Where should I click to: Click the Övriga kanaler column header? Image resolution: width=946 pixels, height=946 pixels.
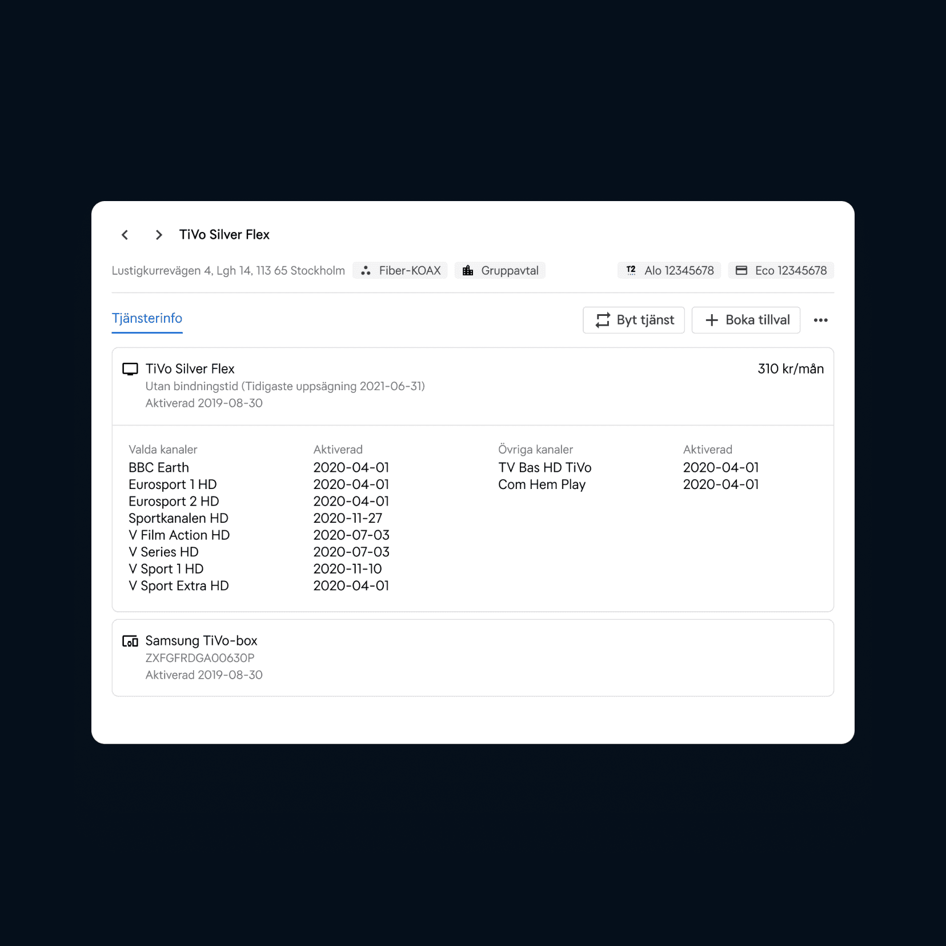pos(535,450)
